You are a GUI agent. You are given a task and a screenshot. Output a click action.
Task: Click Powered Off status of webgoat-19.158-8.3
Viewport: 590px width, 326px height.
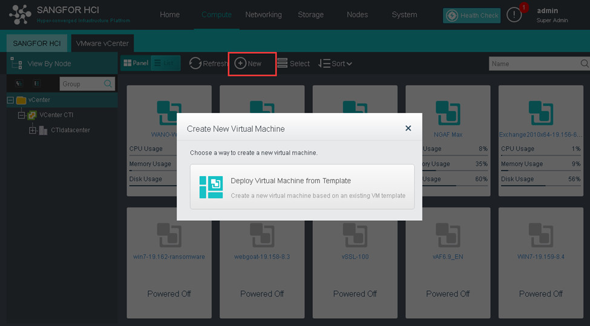(x=262, y=294)
